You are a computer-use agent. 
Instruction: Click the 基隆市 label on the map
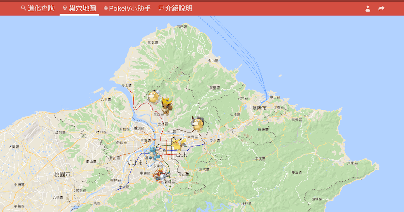tap(259, 108)
